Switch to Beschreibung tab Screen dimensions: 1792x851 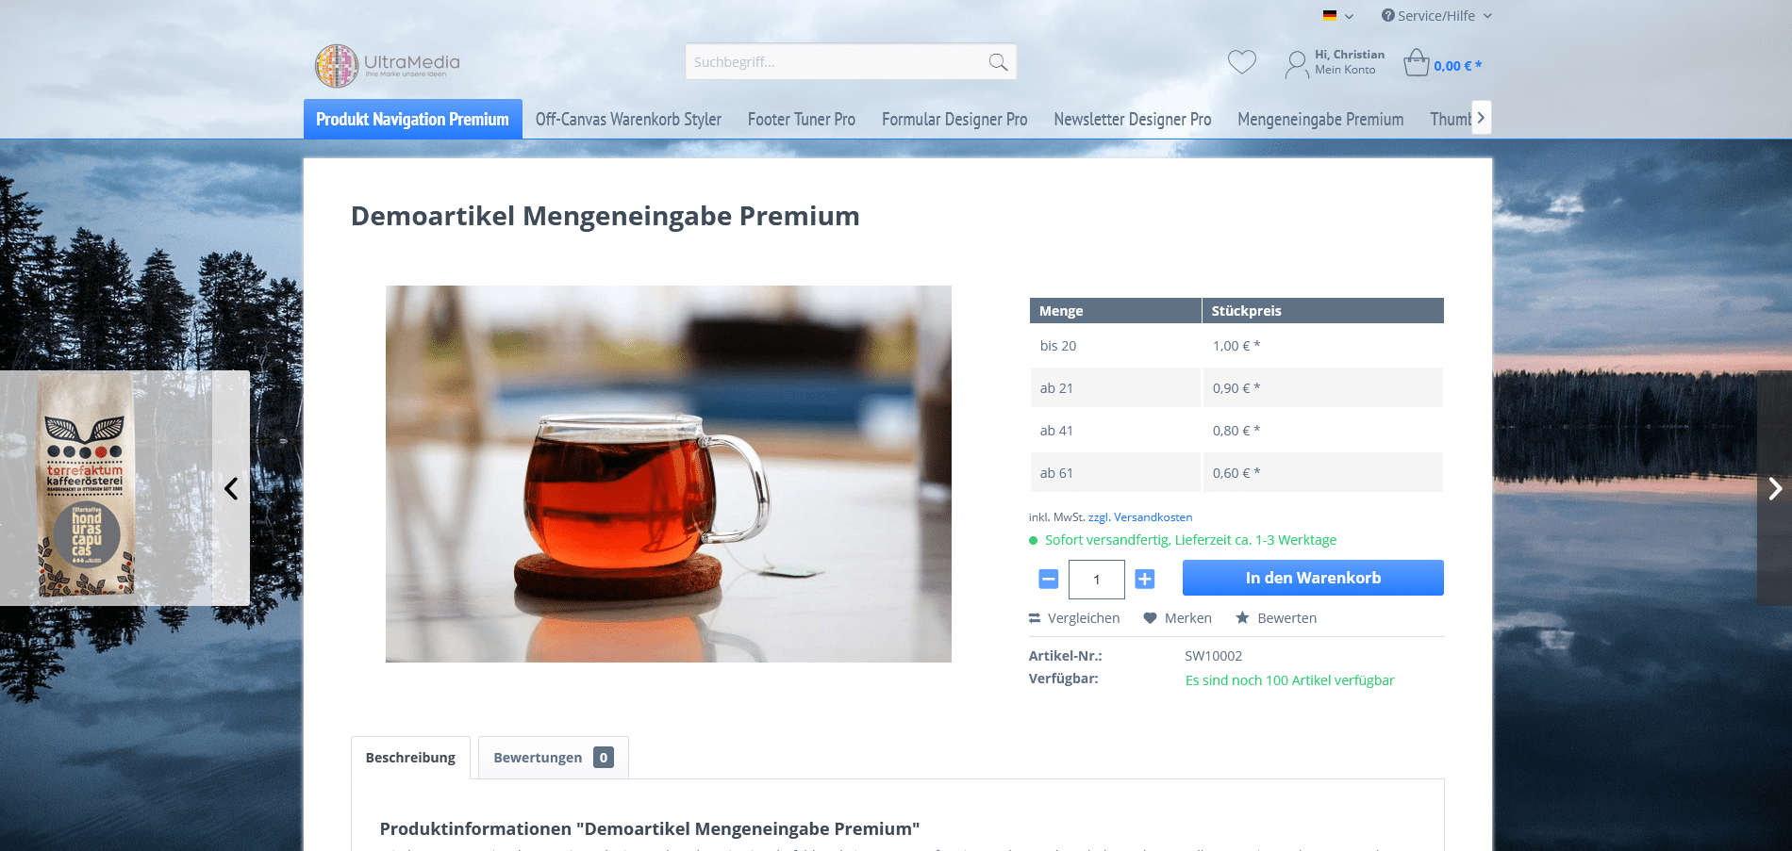pos(410,758)
